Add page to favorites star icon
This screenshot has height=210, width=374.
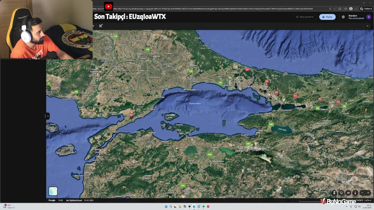pos(334,9)
